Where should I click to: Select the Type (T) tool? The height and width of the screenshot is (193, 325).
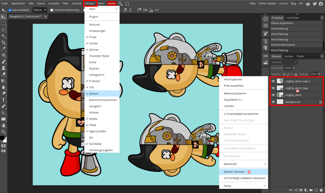click(4, 100)
